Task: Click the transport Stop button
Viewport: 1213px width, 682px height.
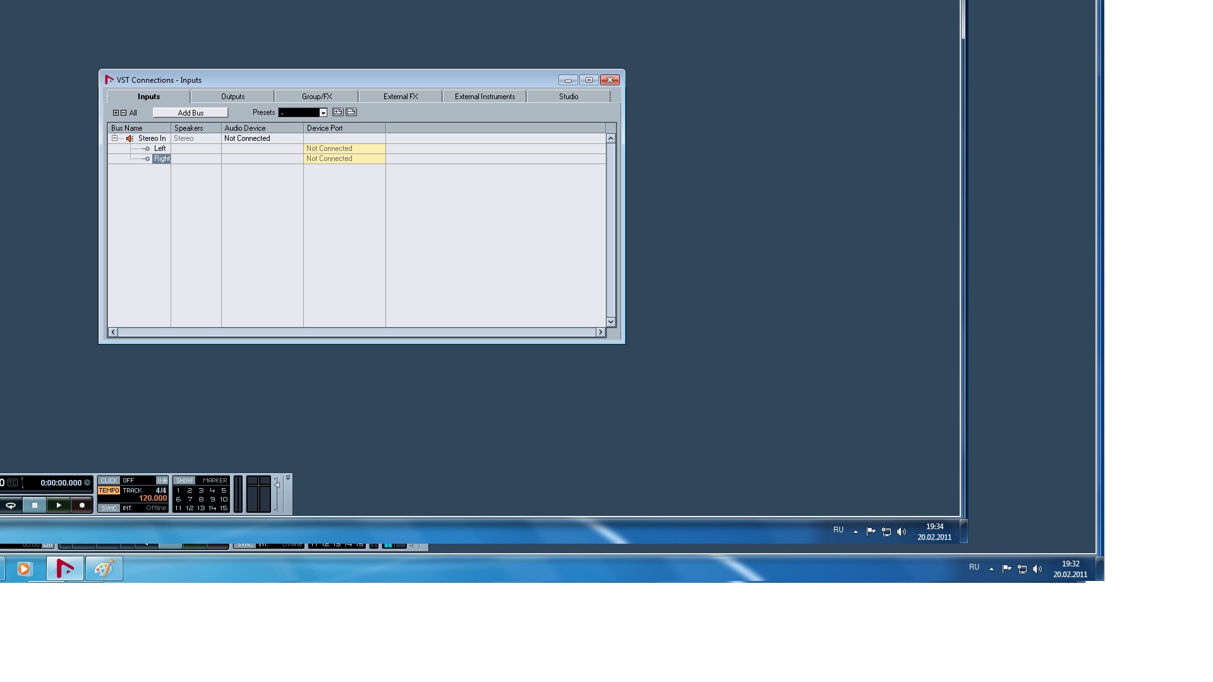Action: point(35,505)
